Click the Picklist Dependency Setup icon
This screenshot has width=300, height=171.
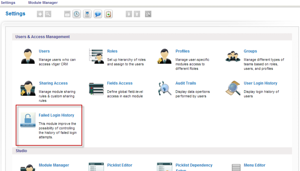coord(164,167)
